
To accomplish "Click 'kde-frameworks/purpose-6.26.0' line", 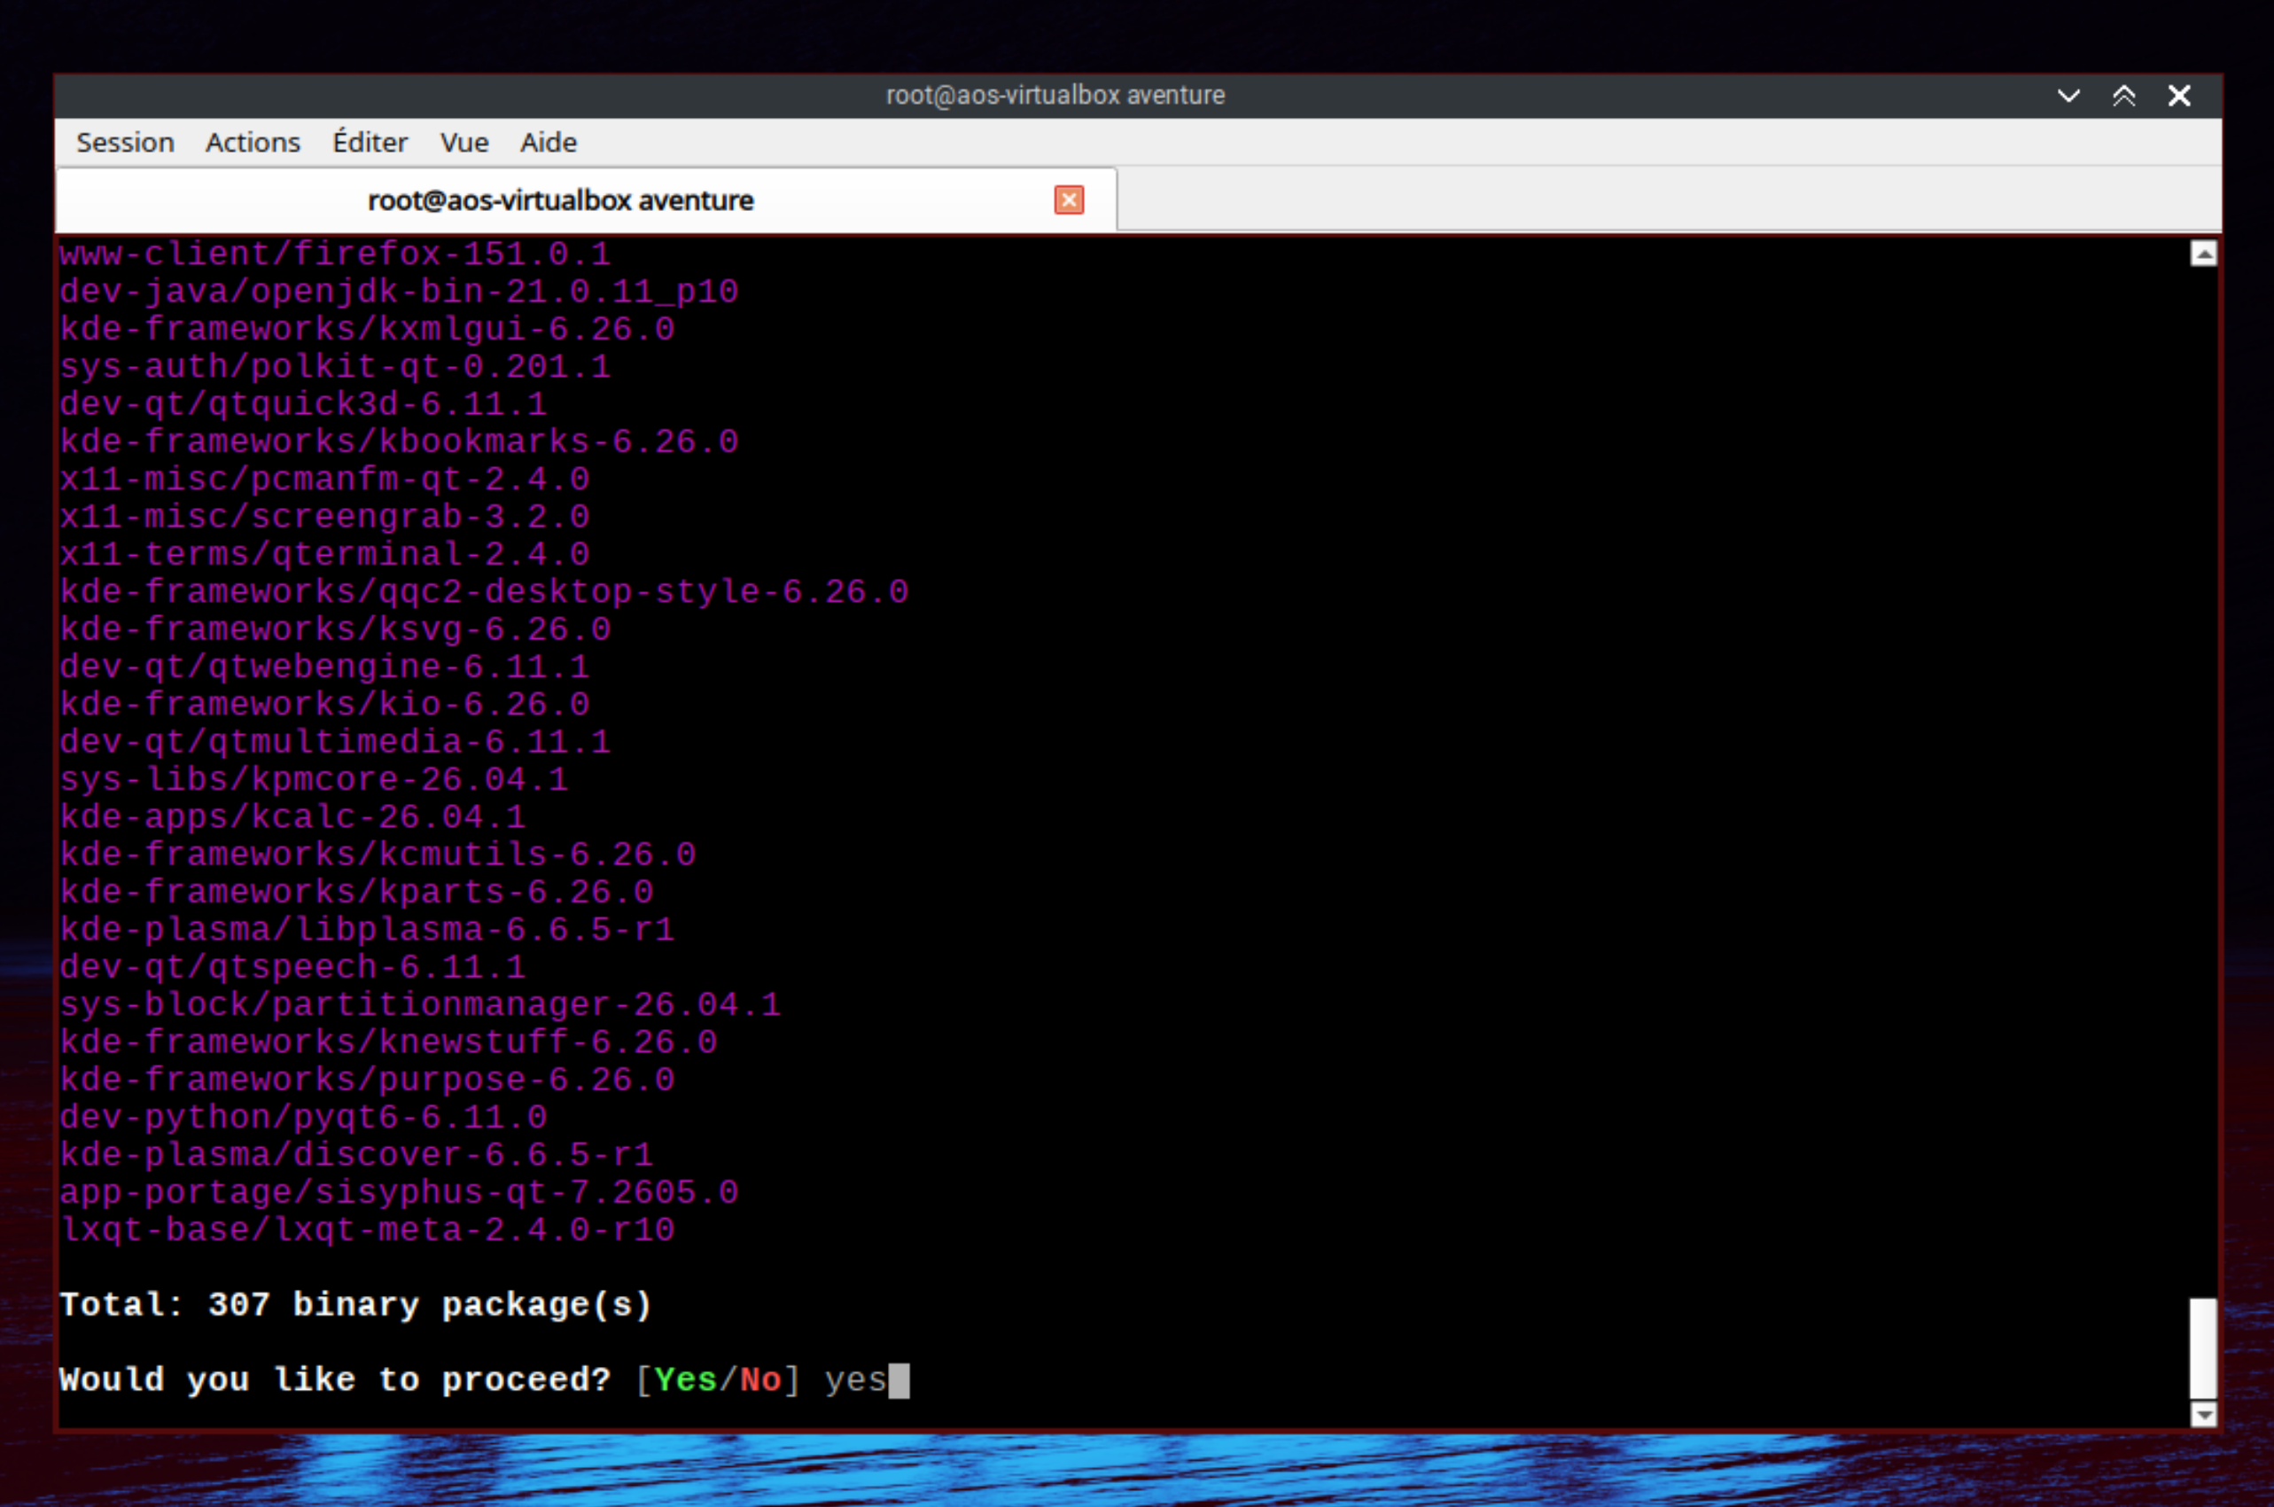I will coord(367,1080).
